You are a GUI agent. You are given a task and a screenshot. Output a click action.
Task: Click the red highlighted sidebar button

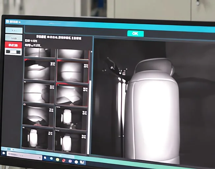(13, 45)
